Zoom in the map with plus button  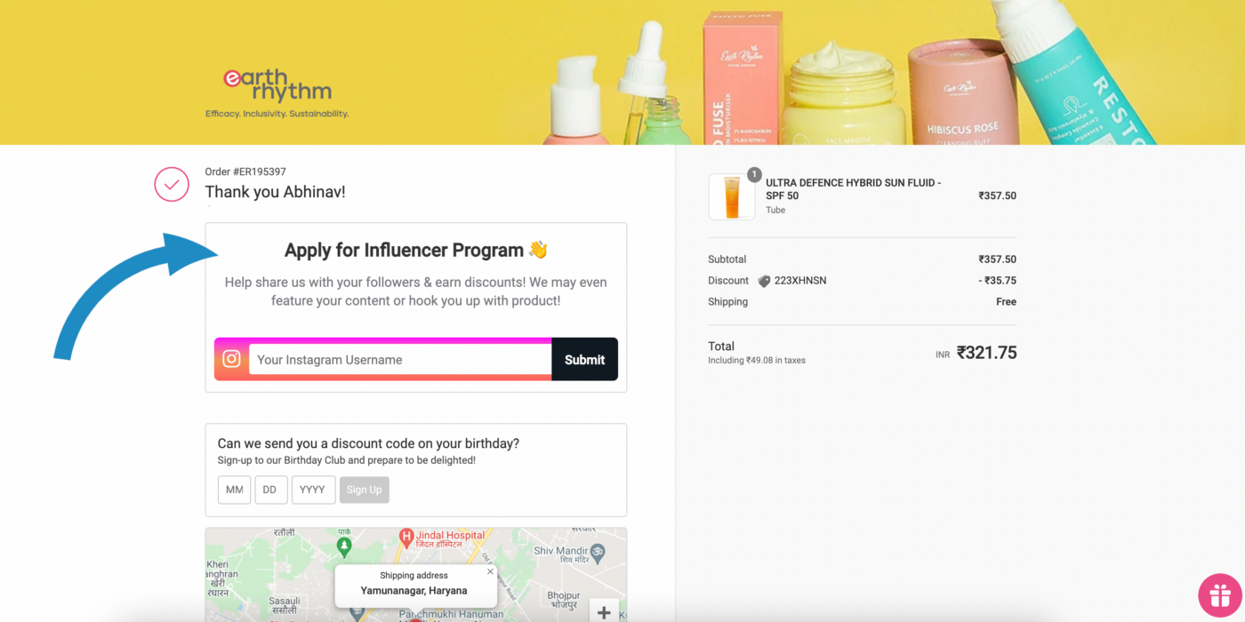pos(604,611)
